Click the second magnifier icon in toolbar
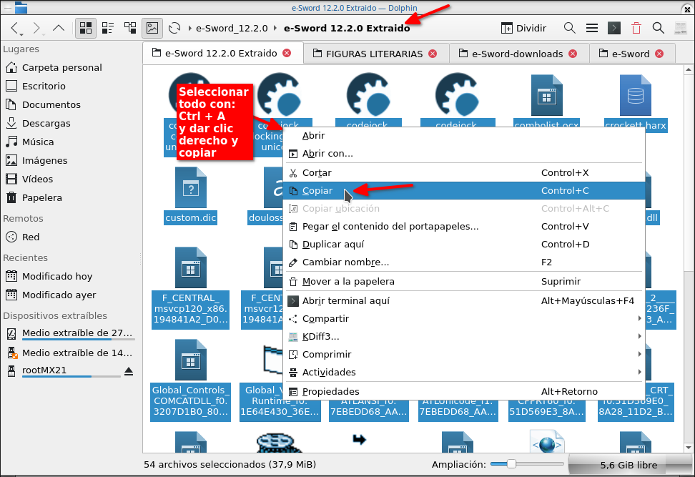This screenshot has width=695, height=477. click(659, 29)
